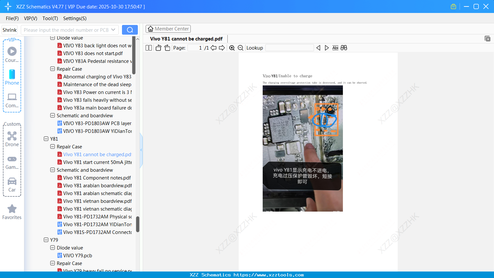
Task: Click the repair photo in the PDF page
Action: pos(303,148)
